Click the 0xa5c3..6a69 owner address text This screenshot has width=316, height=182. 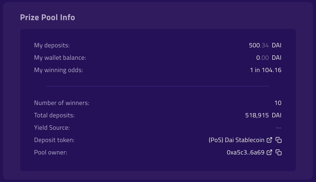click(245, 152)
